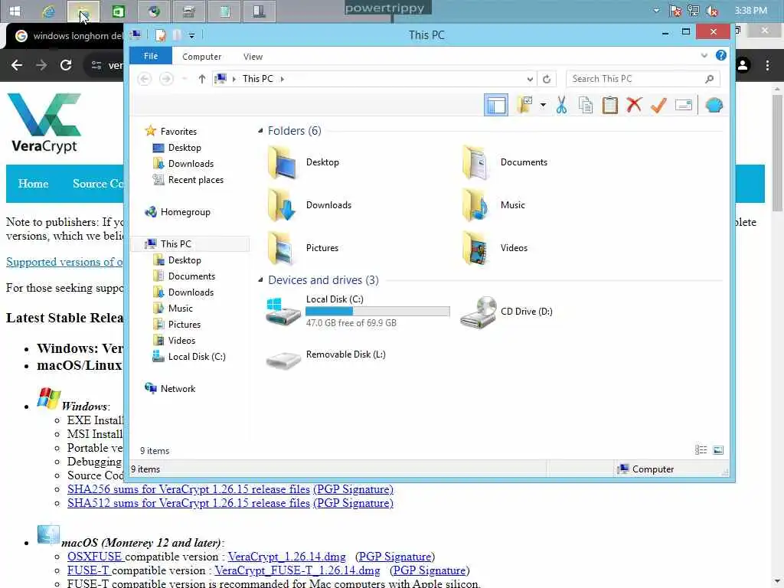Viewport: 784px width, 588px height.
Task: Click the orange checkmark Properties icon
Action: pyautogui.click(x=658, y=105)
